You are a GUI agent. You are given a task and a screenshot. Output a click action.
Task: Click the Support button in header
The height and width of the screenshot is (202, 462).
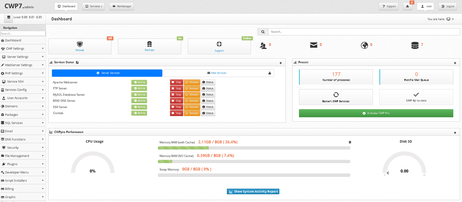coord(388,6)
